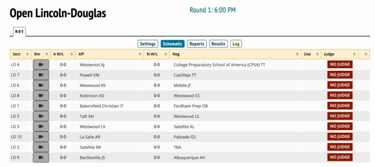Image resolution: width=375 pixels, height=167 pixels.
Task: Open the LD 9 video camera room
Action: pos(41,157)
